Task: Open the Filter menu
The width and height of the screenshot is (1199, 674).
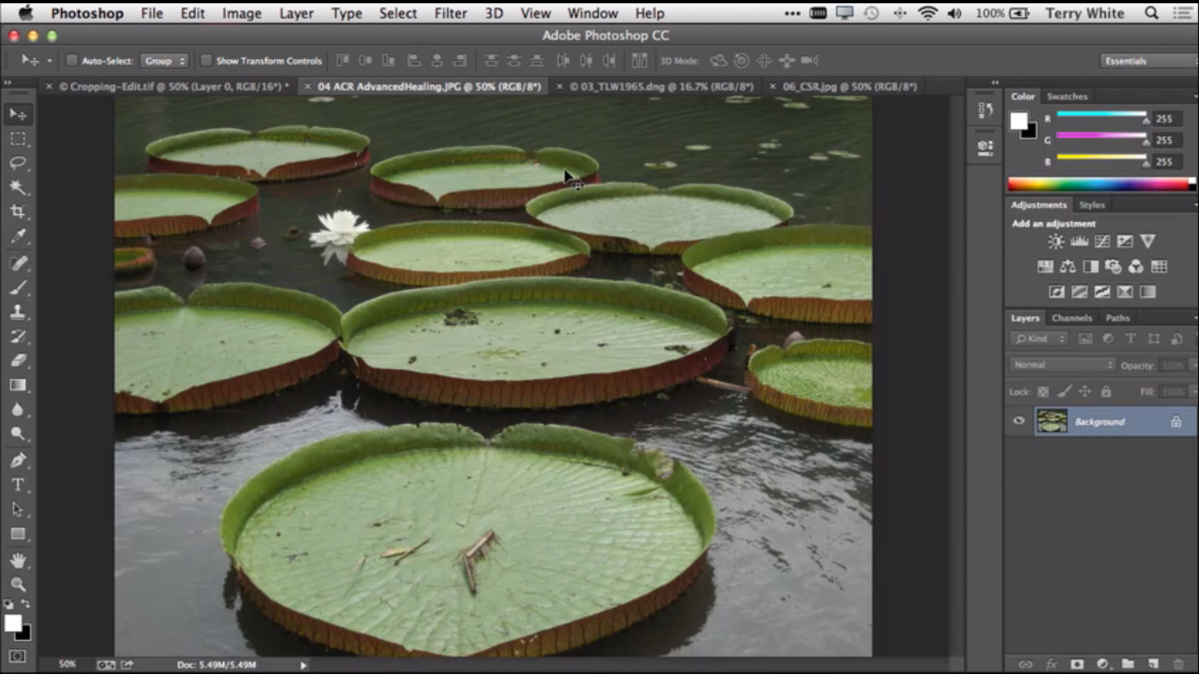Action: click(450, 13)
